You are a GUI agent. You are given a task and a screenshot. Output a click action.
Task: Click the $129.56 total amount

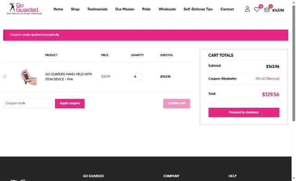click(271, 95)
